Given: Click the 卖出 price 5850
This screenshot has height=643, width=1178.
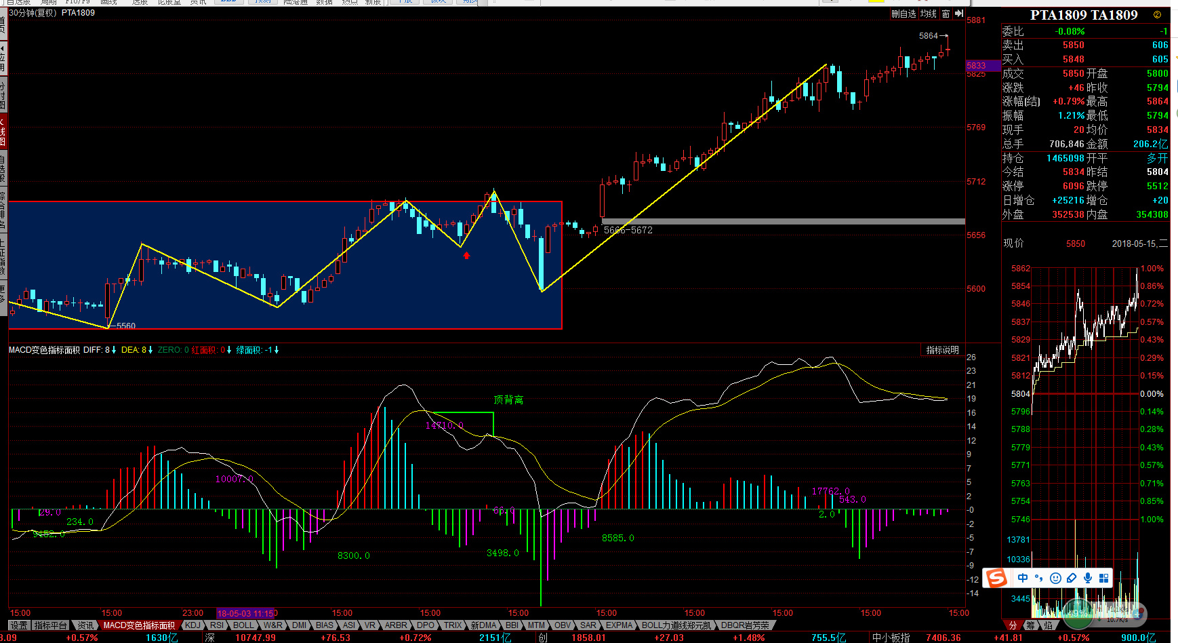Looking at the screenshot, I should pyautogui.click(x=1074, y=45).
